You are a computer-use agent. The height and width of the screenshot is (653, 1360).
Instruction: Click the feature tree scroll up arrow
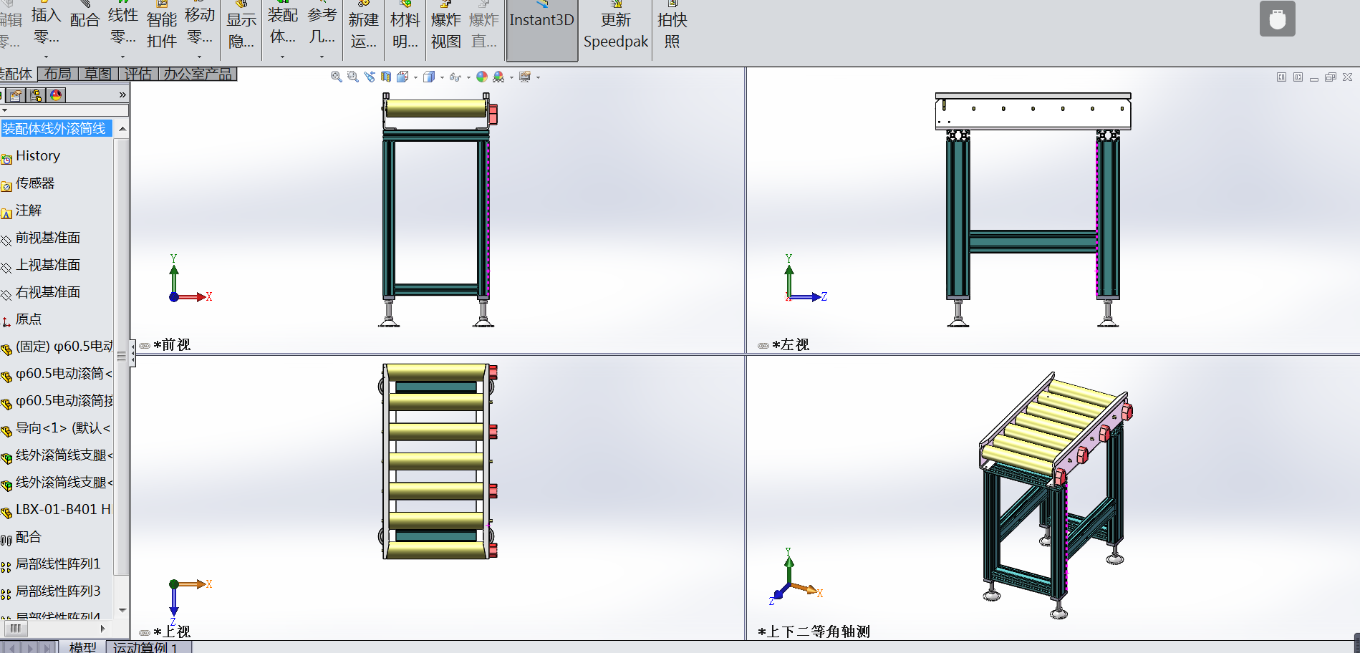pos(122,129)
